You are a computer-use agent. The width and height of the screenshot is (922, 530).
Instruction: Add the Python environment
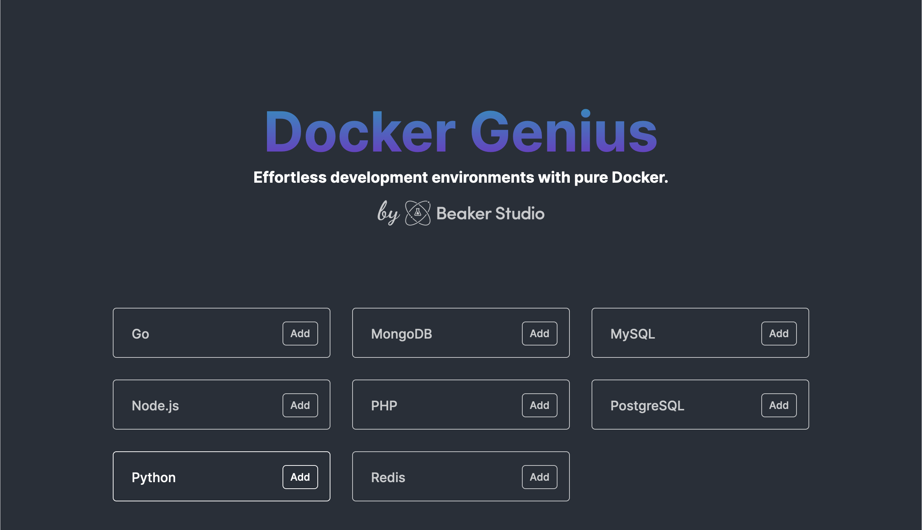coord(300,477)
